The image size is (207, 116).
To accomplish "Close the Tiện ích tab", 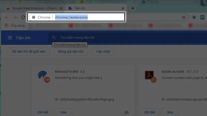I will coord(123,8).
